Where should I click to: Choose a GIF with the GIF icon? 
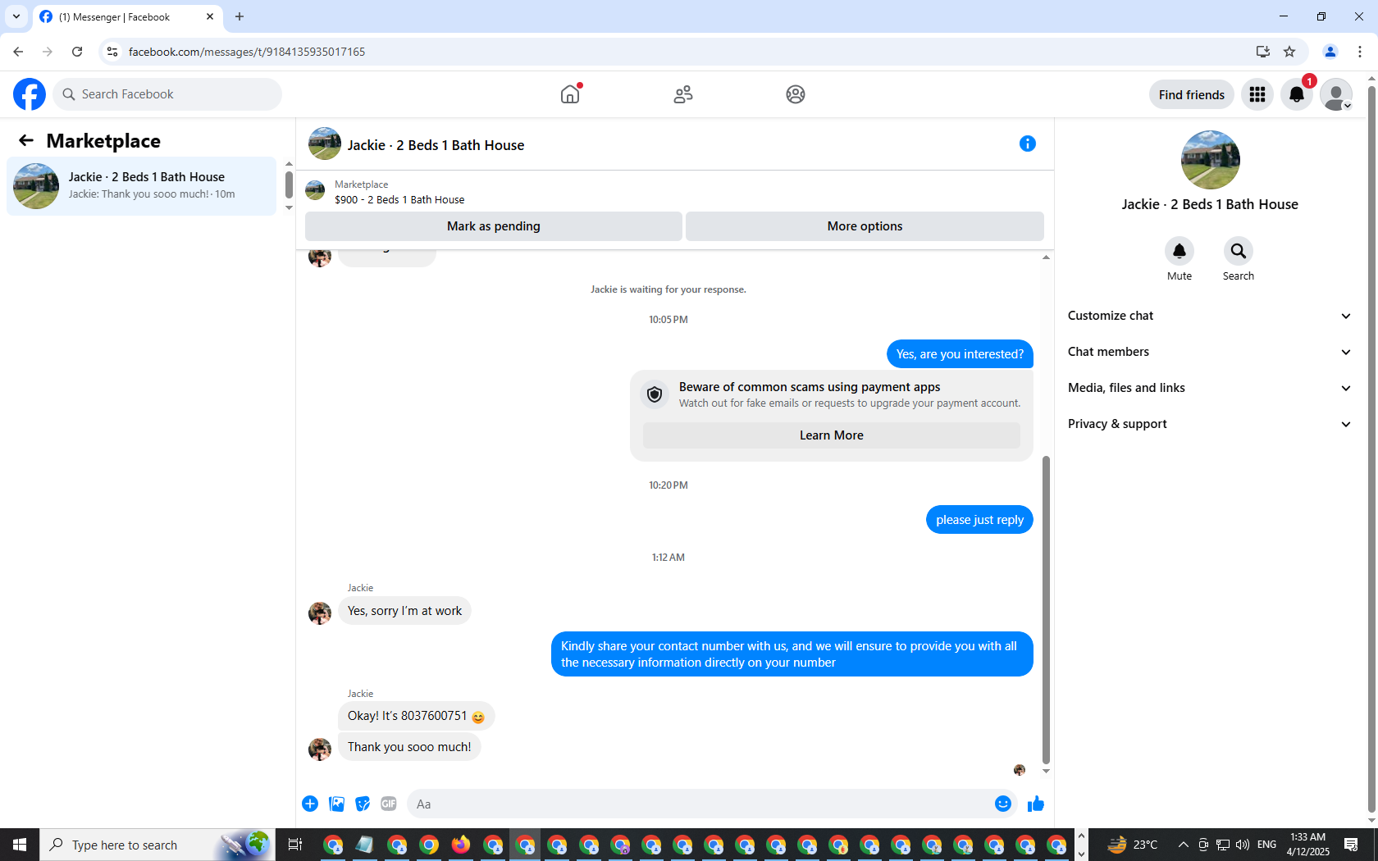click(x=389, y=804)
